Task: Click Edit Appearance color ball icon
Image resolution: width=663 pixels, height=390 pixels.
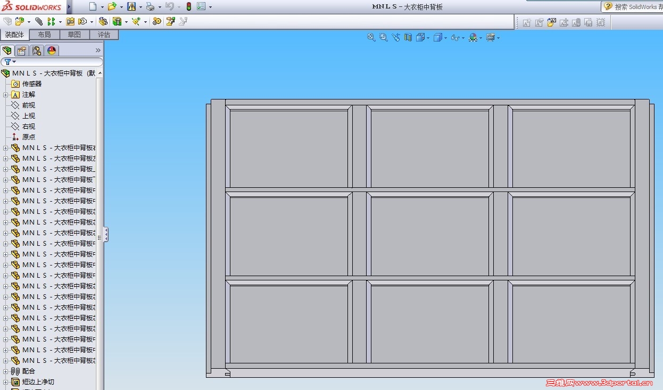Action: 473,37
